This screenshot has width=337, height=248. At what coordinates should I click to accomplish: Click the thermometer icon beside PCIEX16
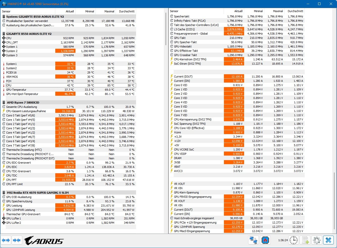4,72
